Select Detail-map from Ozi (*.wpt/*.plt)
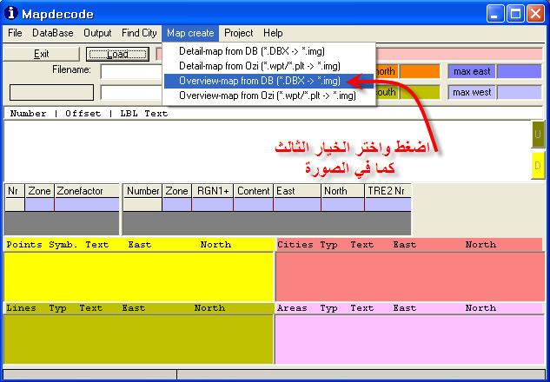Image resolution: width=550 pixels, height=382 pixels. click(268, 66)
